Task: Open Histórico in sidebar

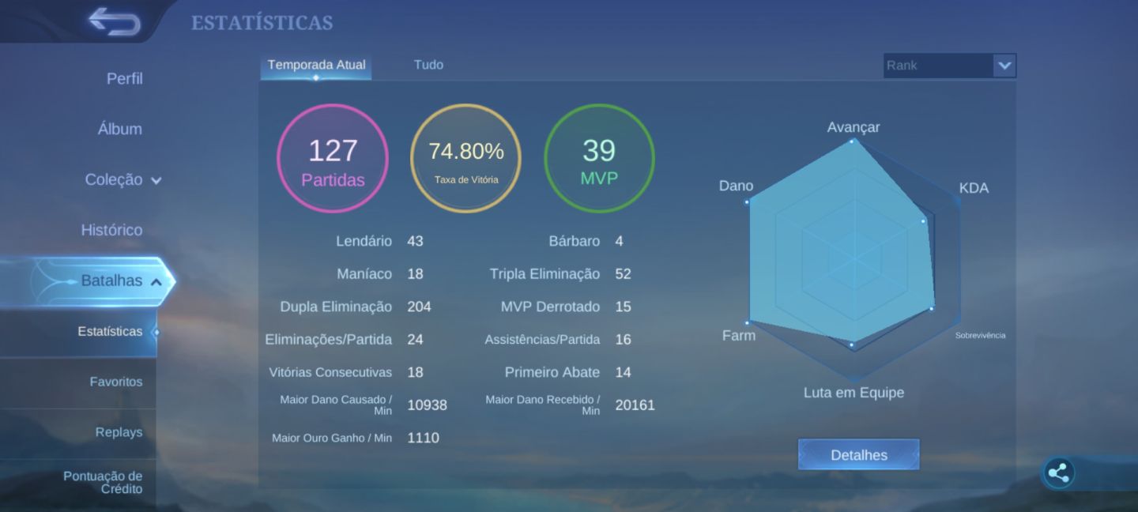Action: [111, 231]
